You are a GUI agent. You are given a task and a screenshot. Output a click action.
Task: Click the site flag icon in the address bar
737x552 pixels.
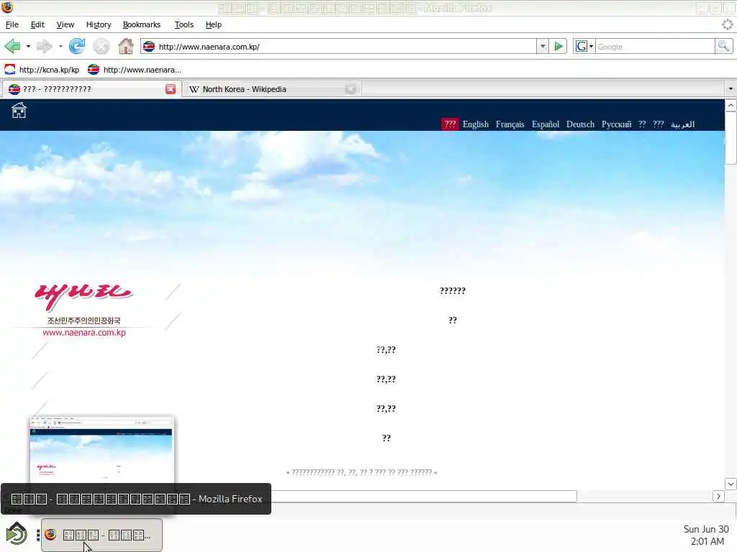click(x=148, y=47)
